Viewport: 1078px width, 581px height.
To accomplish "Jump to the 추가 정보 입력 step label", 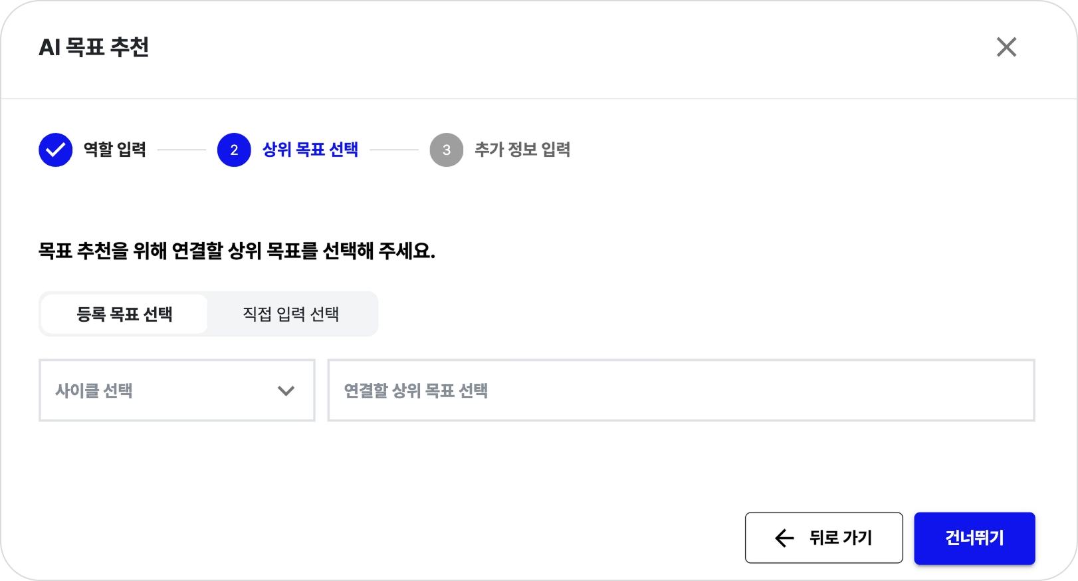I will click(522, 150).
